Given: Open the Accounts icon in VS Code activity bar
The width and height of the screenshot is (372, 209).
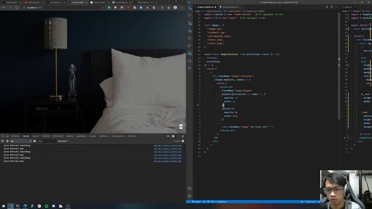Looking at the screenshot, I should click(189, 189).
